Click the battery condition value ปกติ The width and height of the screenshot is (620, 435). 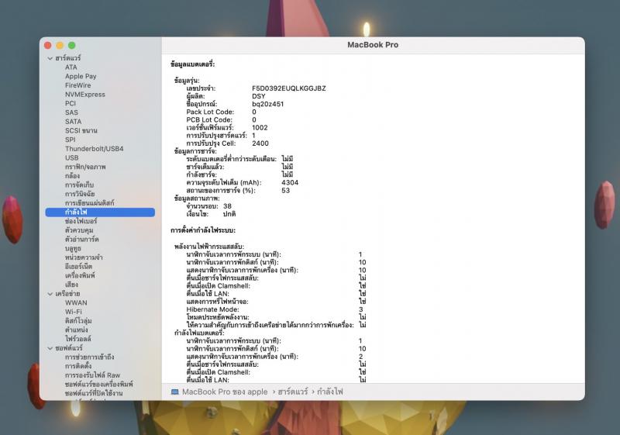(x=229, y=214)
